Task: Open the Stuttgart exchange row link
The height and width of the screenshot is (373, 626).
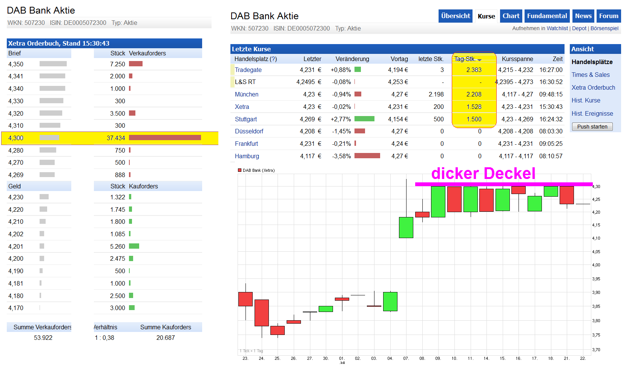Action: (245, 119)
